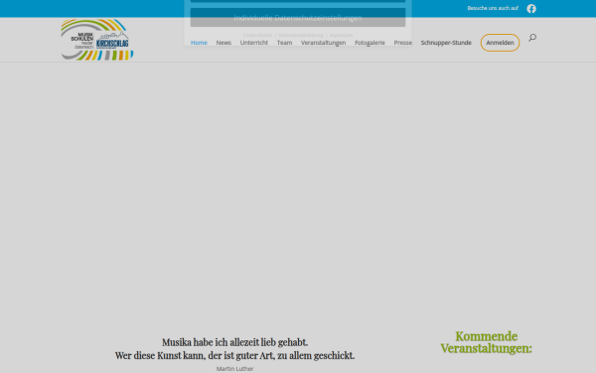
Task: Open the Facebook page icon
Action: click(x=531, y=8)
